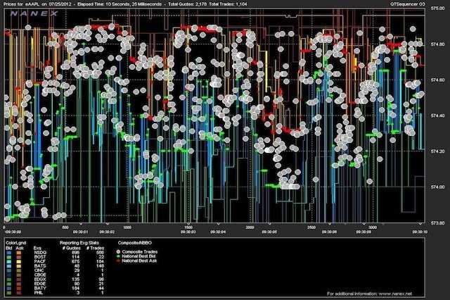Click the 574.40 price axis label

437,115
